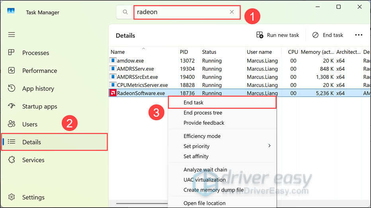
Task: Click the App history clock icon
Action: 12,89
